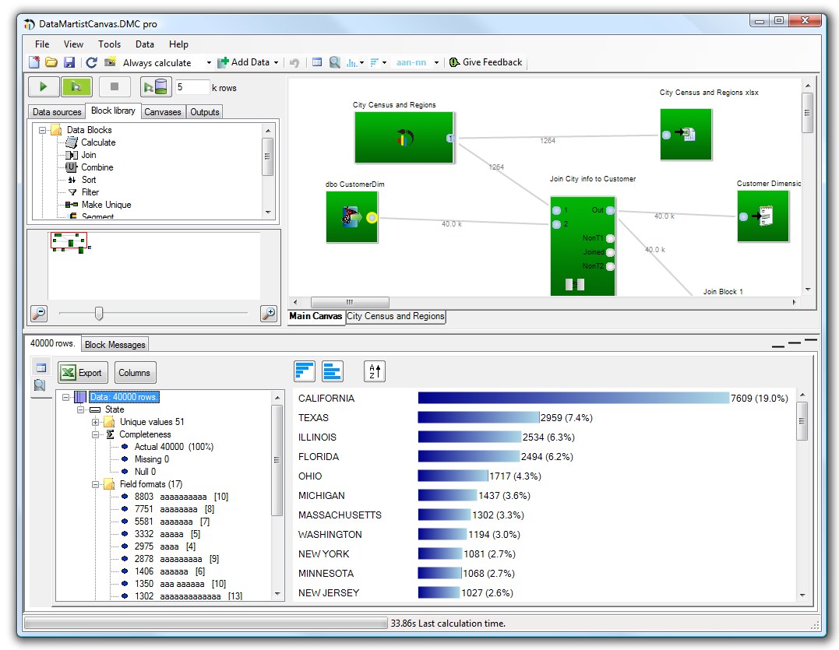Click the Give Feedback button
Image resolution: width=839 pixels, height=650 pixels.
click(485, 62)
